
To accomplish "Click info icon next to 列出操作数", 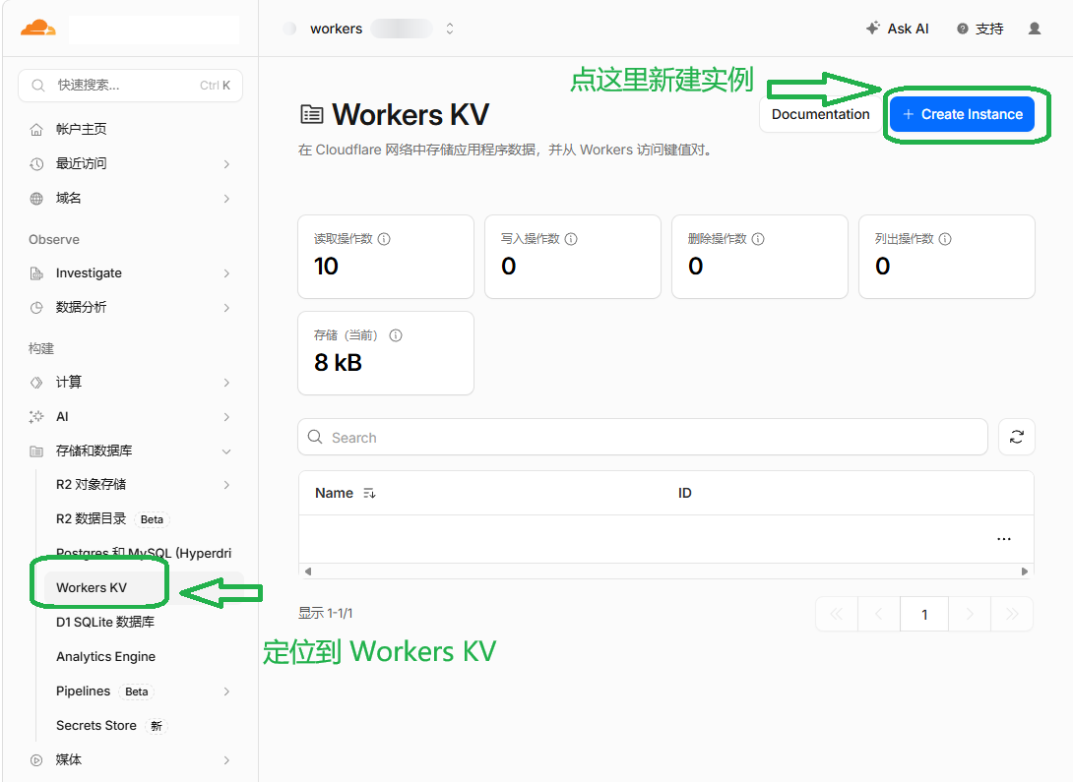I will (x=944, y=239).
